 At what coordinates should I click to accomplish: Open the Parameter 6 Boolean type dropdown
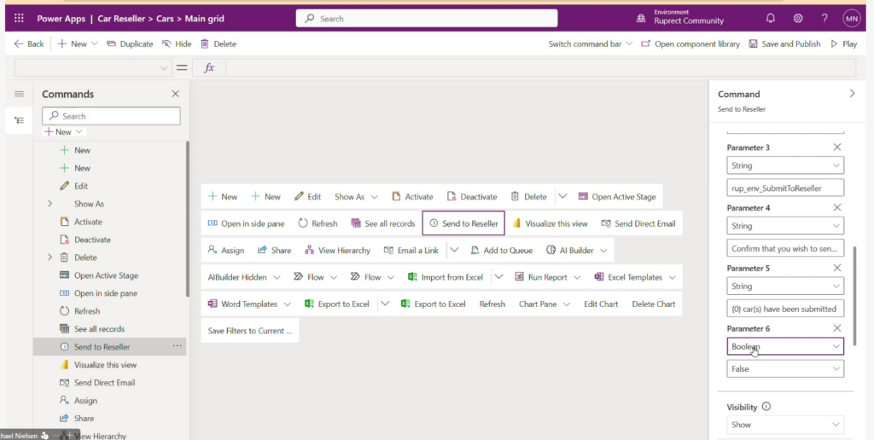(x=785, y=346)
